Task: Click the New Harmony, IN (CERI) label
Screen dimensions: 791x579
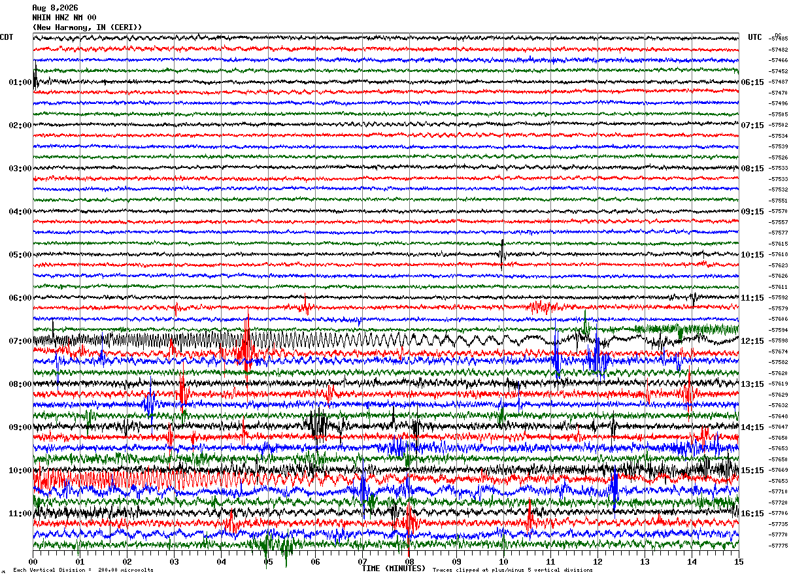Action: click(x=87, y=27)
